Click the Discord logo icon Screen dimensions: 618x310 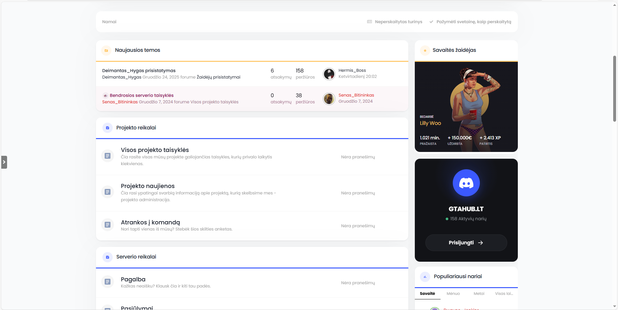pyautogui.click(x=466, y=183)
